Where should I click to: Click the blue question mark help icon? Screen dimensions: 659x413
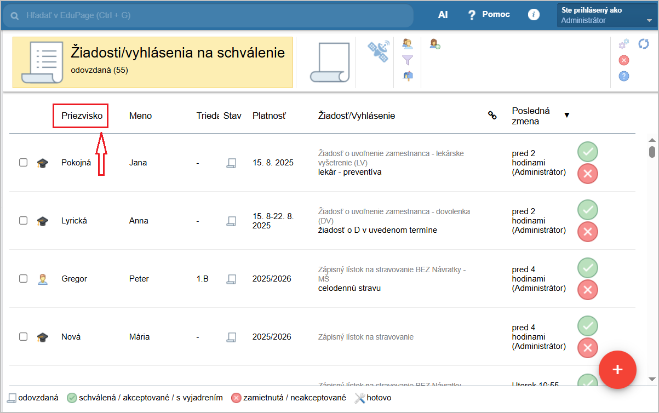tap(624, 76)
